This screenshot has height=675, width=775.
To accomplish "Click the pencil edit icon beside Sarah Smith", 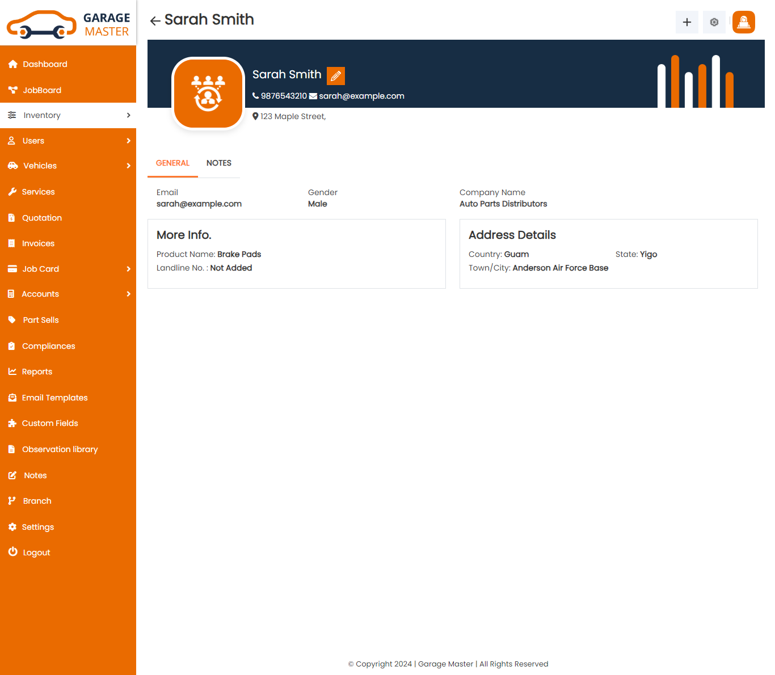I will (336, 75).
